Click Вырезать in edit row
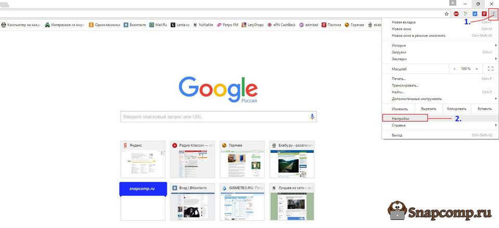499x228 pixels. (429, 109)
